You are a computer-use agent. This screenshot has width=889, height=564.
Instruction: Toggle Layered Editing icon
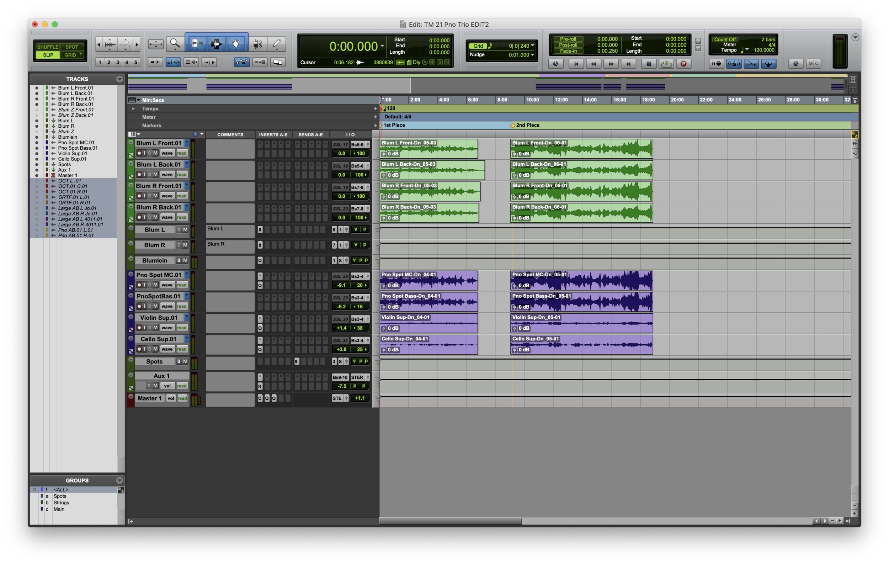click(x=278, y=62)
